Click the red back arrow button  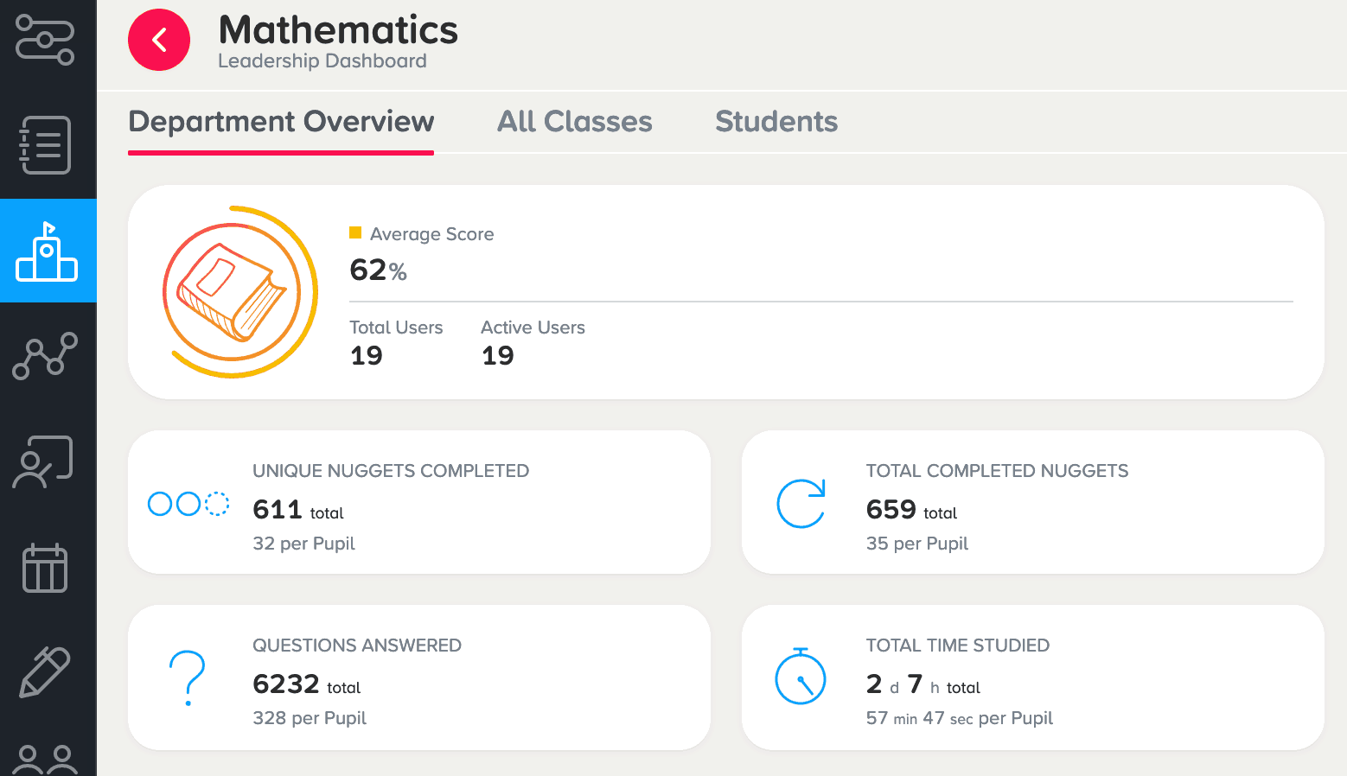[x=159, y=40]
